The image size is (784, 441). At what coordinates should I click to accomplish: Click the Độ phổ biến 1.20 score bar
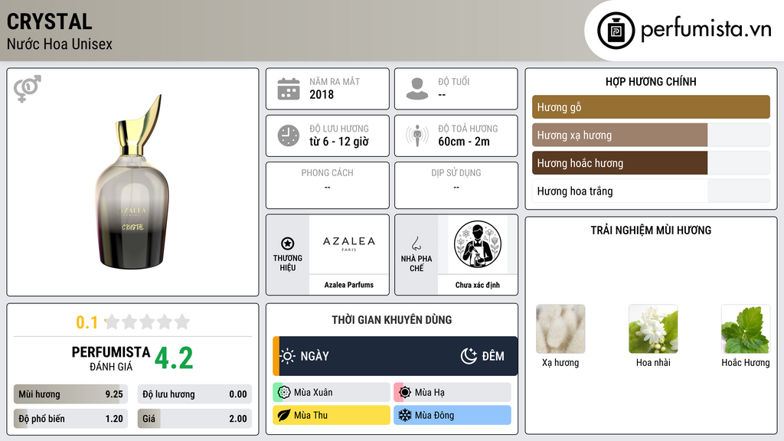[x=70, y=419]
